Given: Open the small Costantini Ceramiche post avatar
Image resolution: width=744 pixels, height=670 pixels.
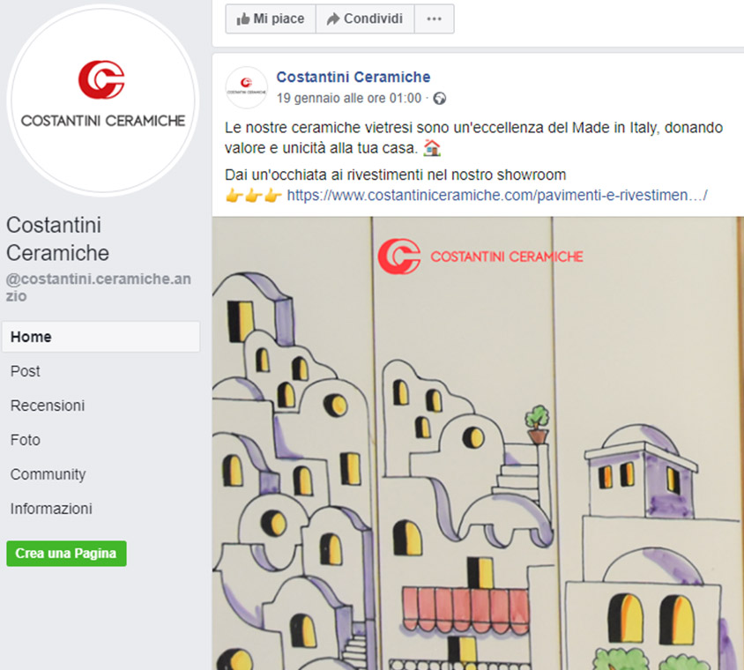Looking at the screenshot, I should [246, 87].
